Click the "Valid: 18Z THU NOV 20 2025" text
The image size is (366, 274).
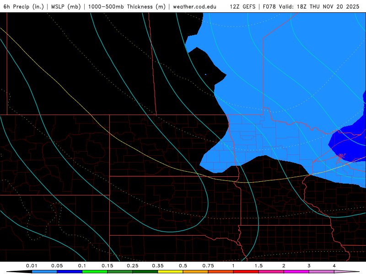click(x=318, y=6)
